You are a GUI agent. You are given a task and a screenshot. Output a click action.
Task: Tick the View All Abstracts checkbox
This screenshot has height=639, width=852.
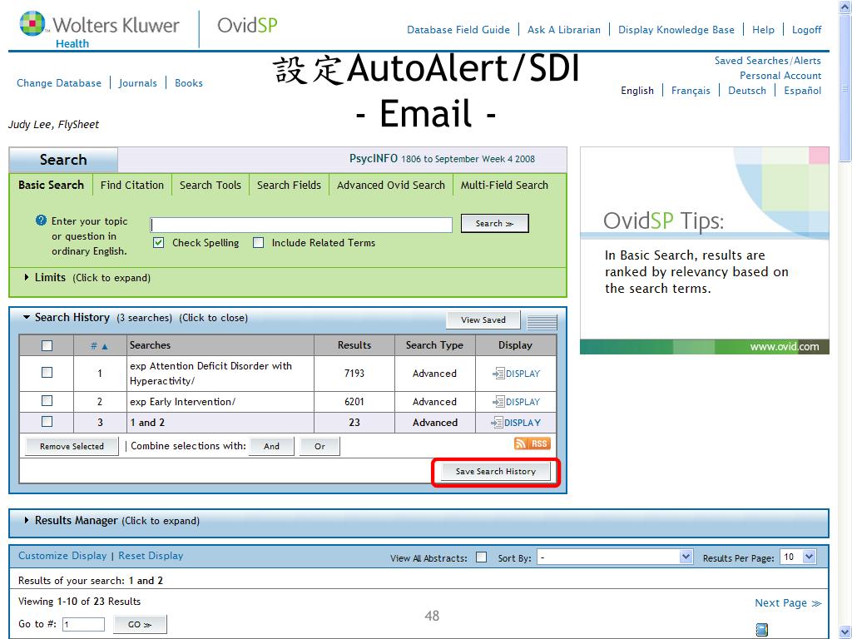click(x=482, y=557)
